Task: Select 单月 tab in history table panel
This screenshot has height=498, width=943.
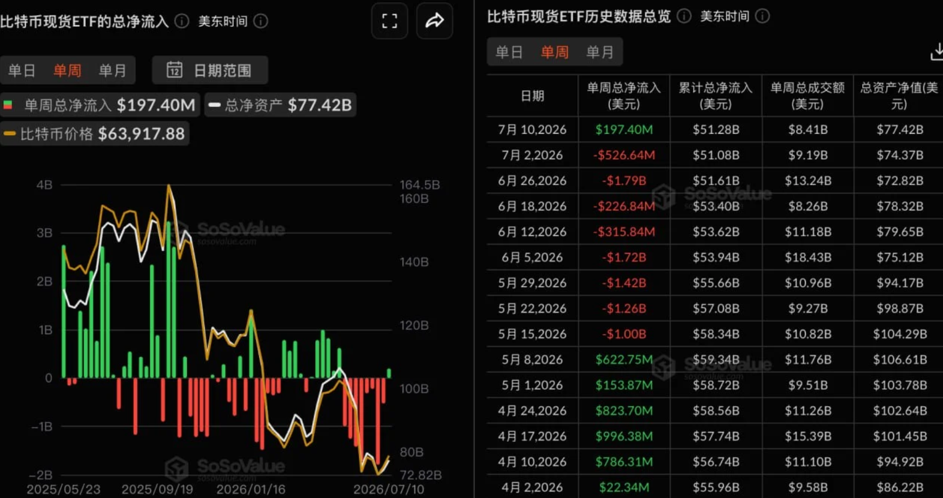Action: (600, 52)
